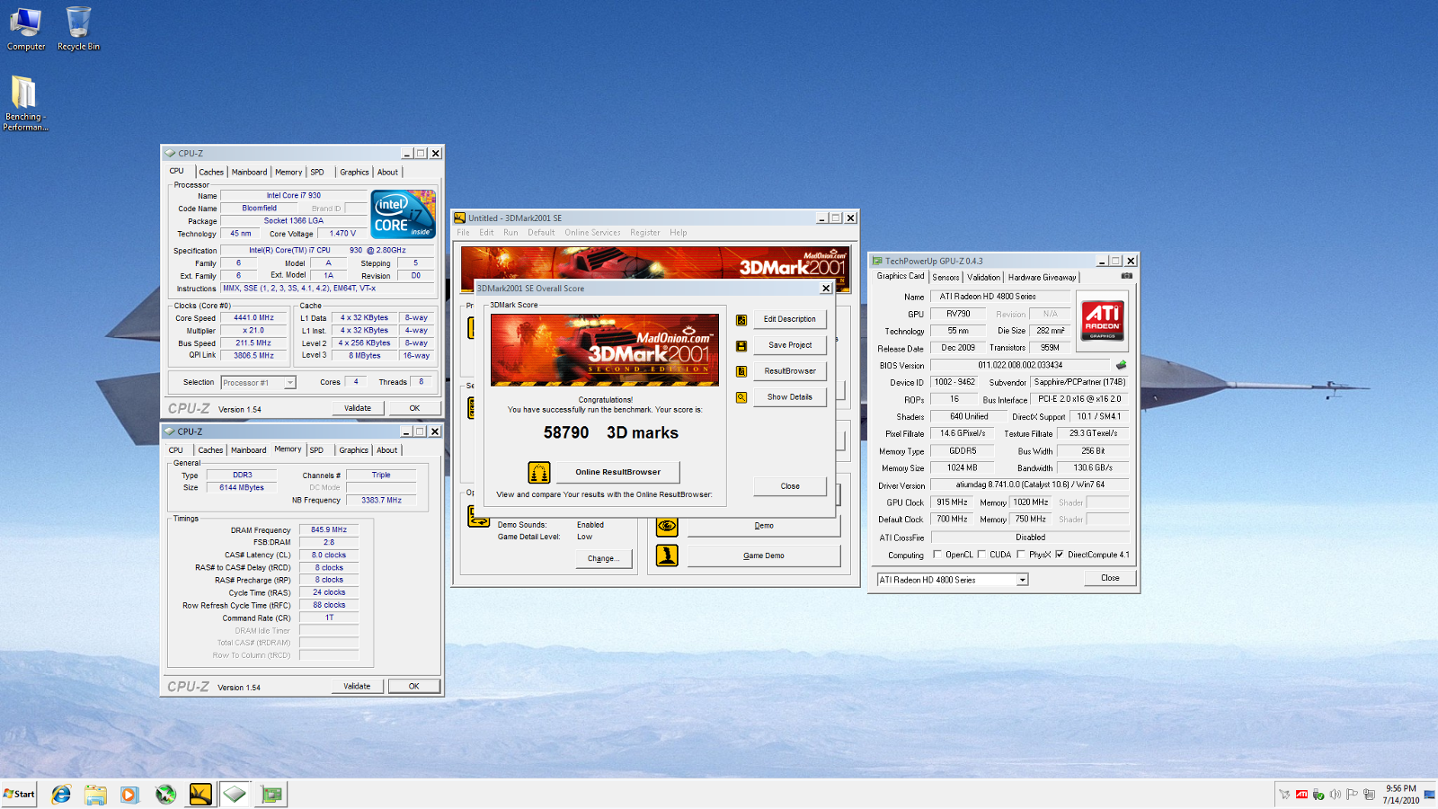Click the Edit Description button

pyautogui.click(x=790, y=319)
